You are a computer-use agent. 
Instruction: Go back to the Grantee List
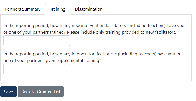pyautogui.click(x=41, y=92)
